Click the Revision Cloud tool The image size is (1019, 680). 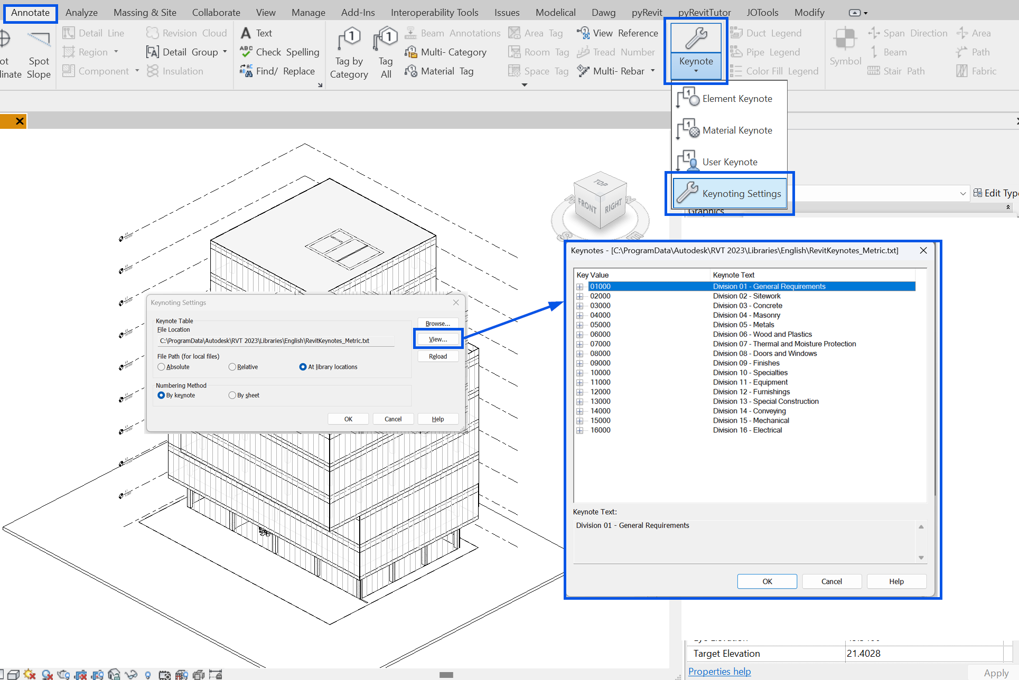coord(186,33)
